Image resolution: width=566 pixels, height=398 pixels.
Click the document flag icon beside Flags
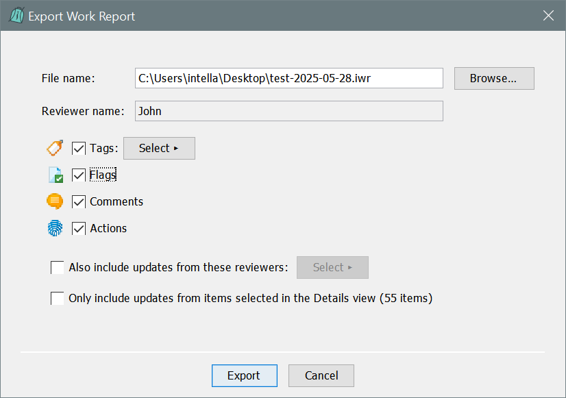click(56, 175)
